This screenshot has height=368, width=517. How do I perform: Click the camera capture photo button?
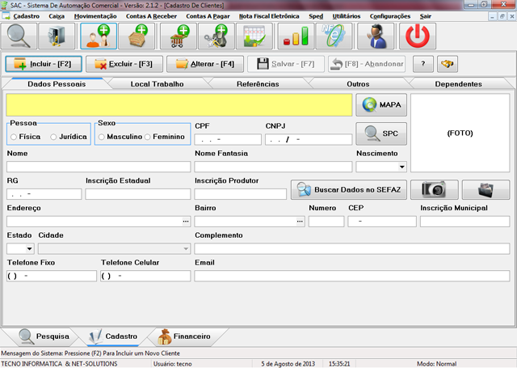435,190
